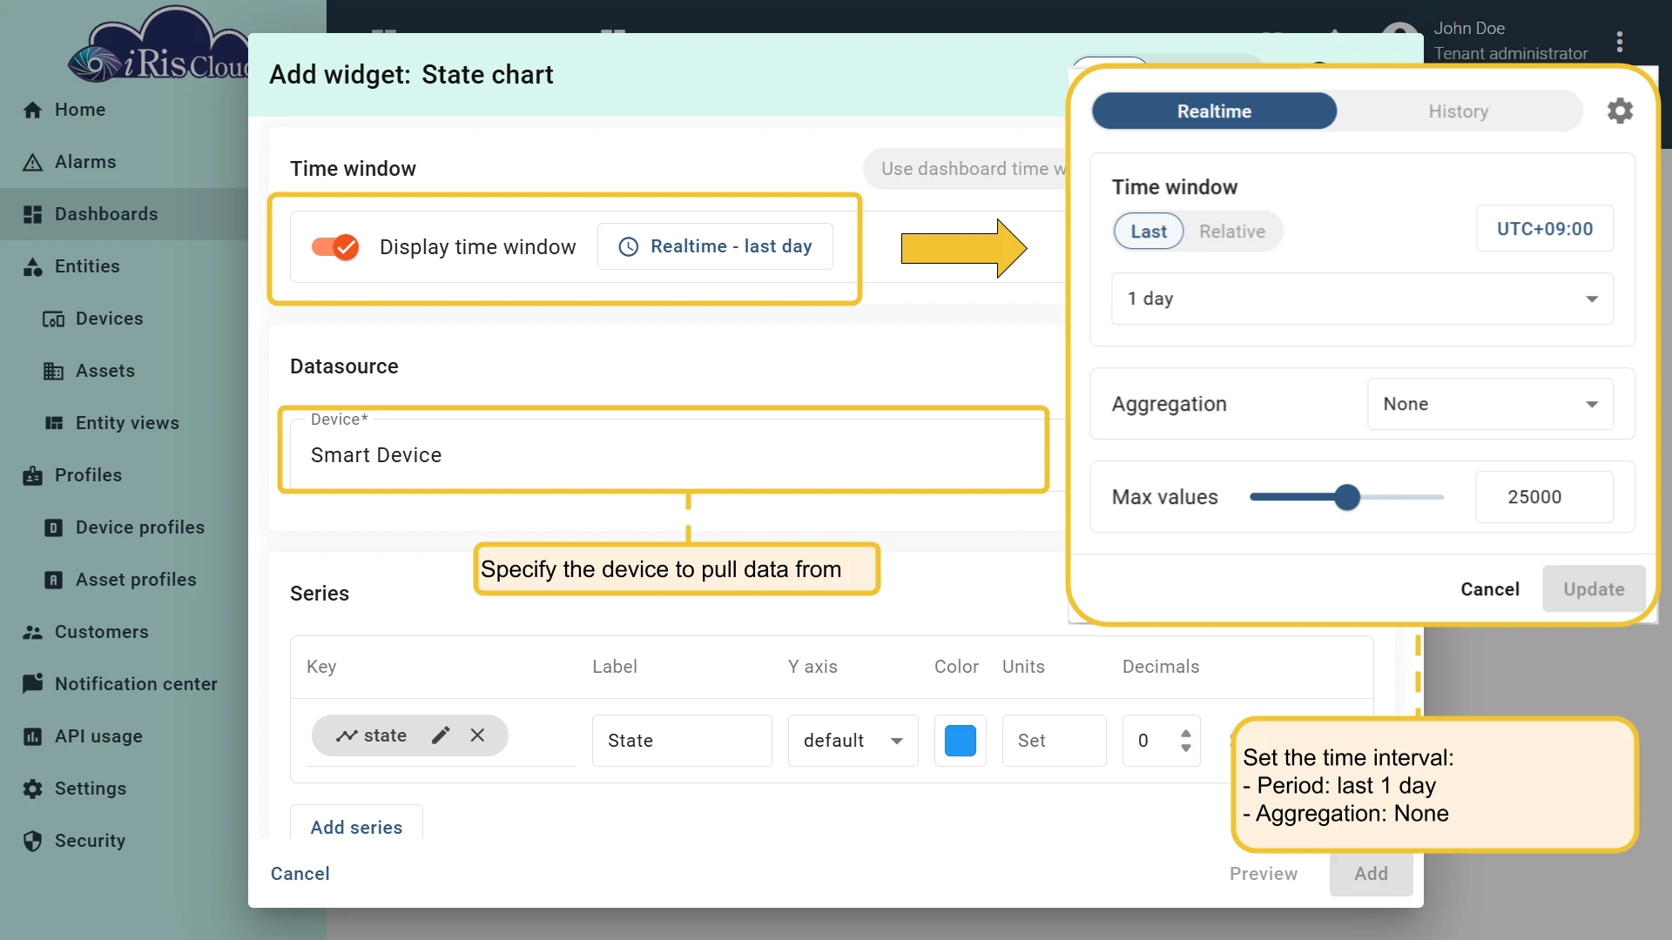Open the Aggregation None dropdown
This screenshot has height=940, width=1672.
point(1490,404)
